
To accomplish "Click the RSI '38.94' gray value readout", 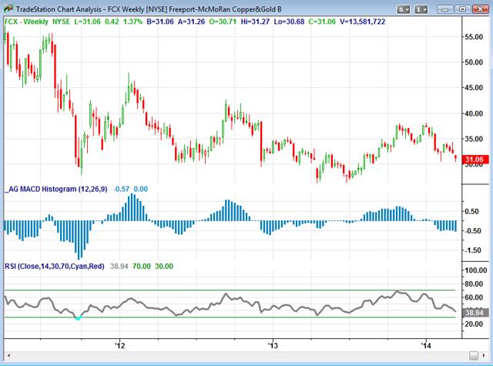I will point(119,267).
